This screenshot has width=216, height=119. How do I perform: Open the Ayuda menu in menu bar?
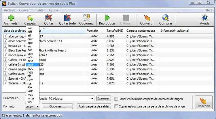pos(53,10)
